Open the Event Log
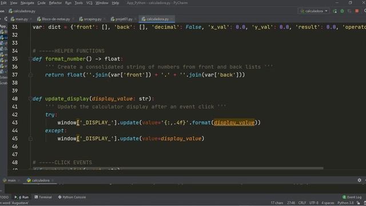Screen dimensions: 366x206 coord(352,197)
